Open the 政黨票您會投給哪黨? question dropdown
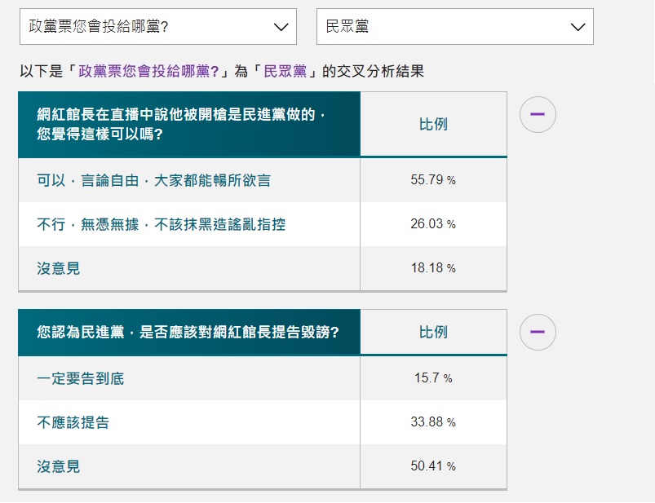This screenshot has width=655, height=503. click(x=158, y=27)
